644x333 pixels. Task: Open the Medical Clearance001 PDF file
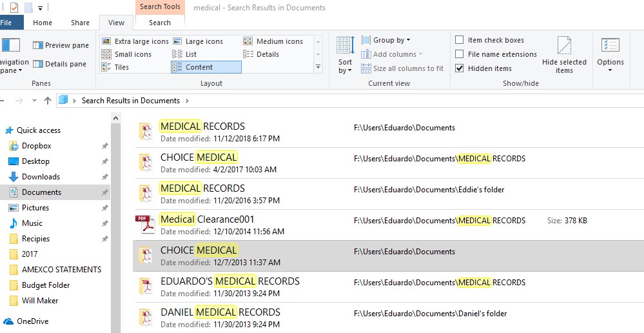point(206,219)
